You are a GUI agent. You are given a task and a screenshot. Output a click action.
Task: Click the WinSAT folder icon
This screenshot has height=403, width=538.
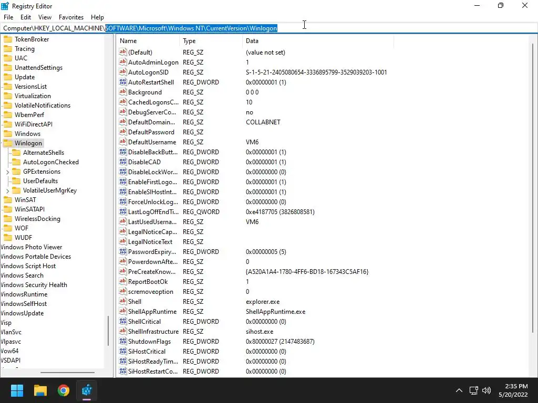8,200
